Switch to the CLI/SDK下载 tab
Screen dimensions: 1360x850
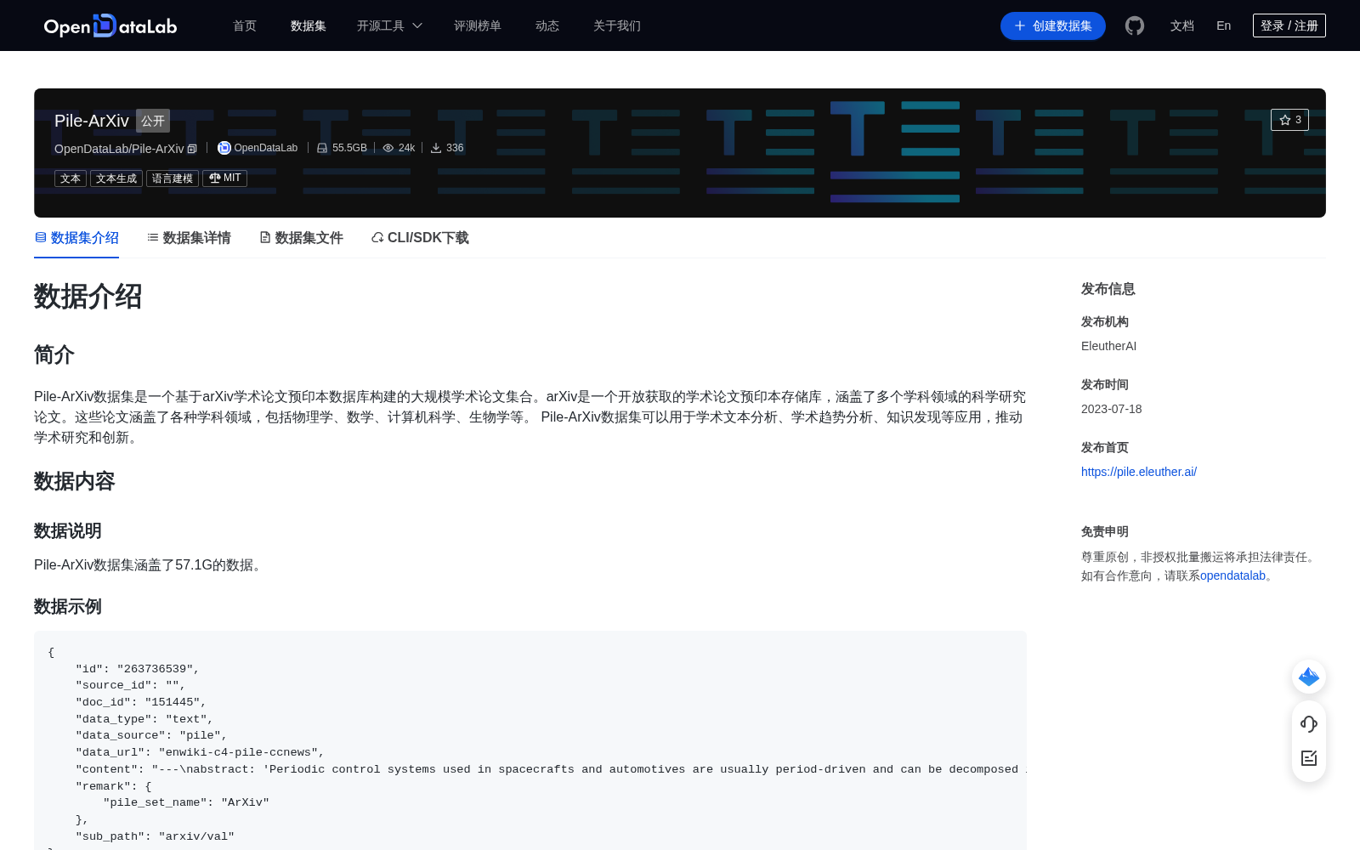click(420, 238)
